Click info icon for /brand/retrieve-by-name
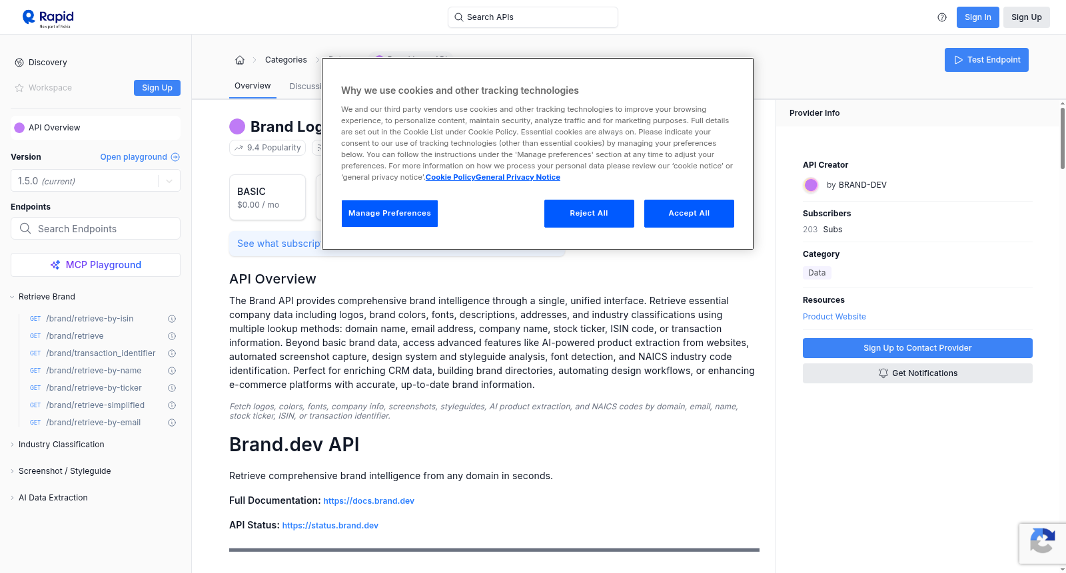Screen dimensions: 1066x573 172,371
